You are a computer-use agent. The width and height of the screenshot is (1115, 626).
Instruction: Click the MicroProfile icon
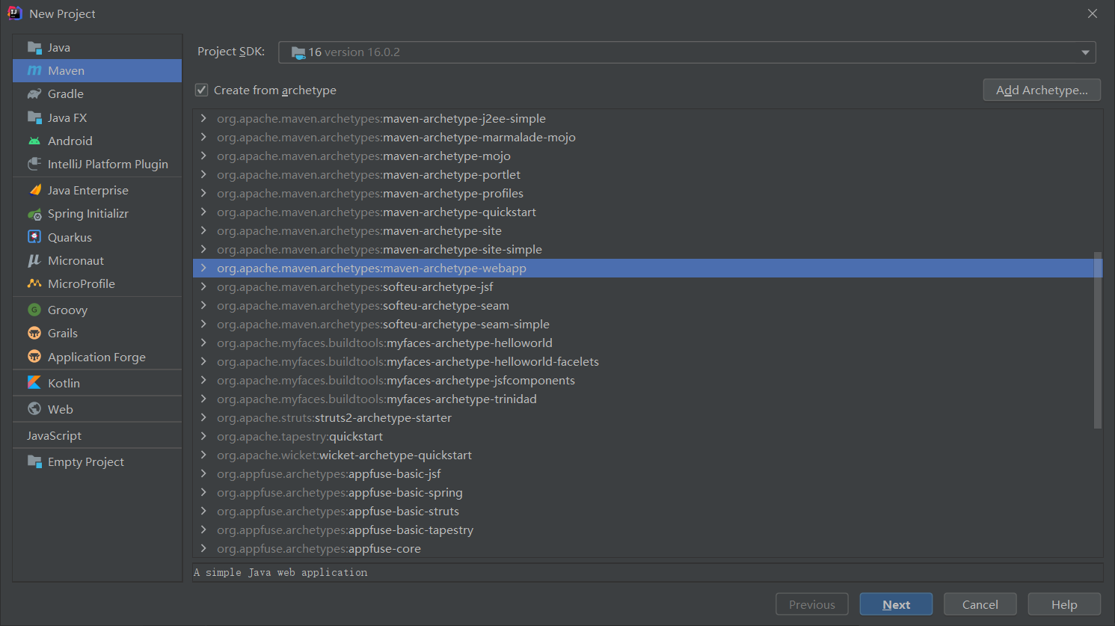pyautogui.click(x=34, y=283)
